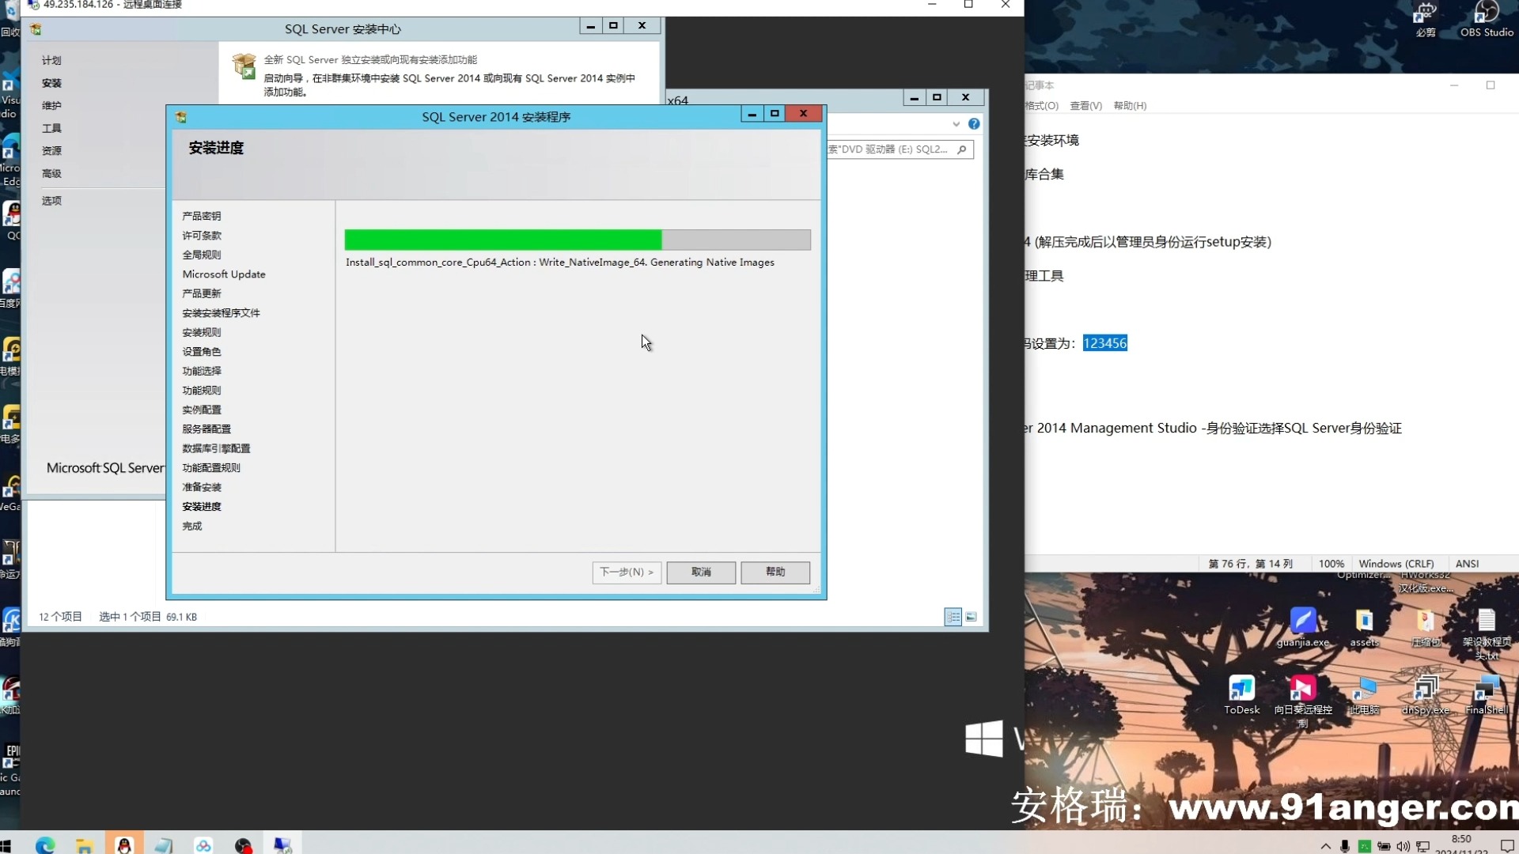Click the 产品密钥 step in setup list
The image size is (1519, 854).
(x=201, y=216)
